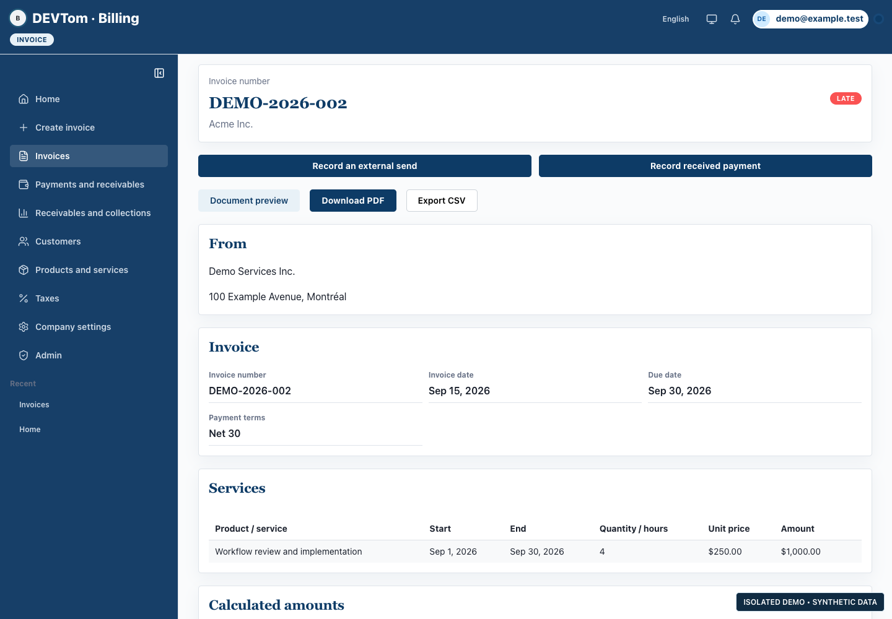The width and height of the screenshot is (892, 619).
Task: Click the INVOICE badge under the app title
Action: 32,40
